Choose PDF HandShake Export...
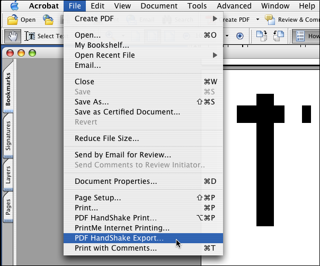Screen dimensions: 320x266 pos(143,238)
